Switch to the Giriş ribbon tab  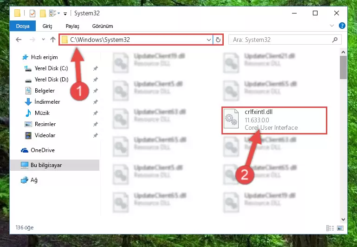(x=47, y=26)
